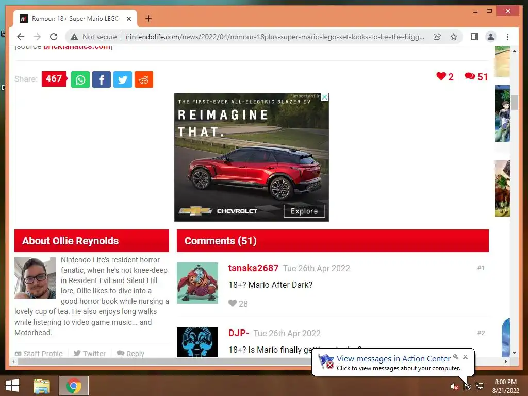Click Explore on the Chevrolet ad
The image size is (528, 396).
coord(304,211)
